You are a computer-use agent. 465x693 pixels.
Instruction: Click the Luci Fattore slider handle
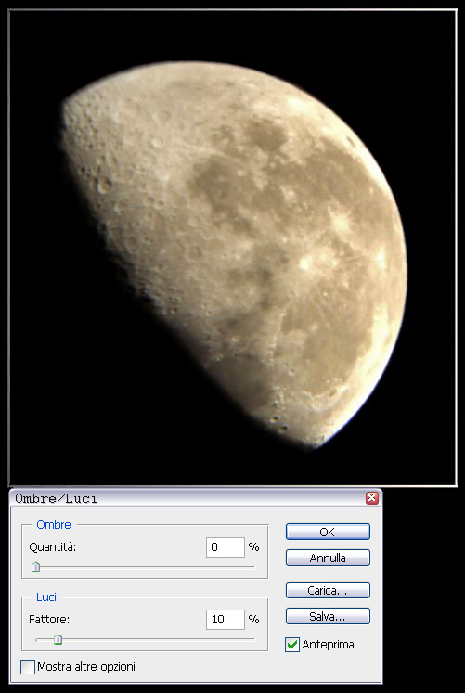[x=58, y=639]
